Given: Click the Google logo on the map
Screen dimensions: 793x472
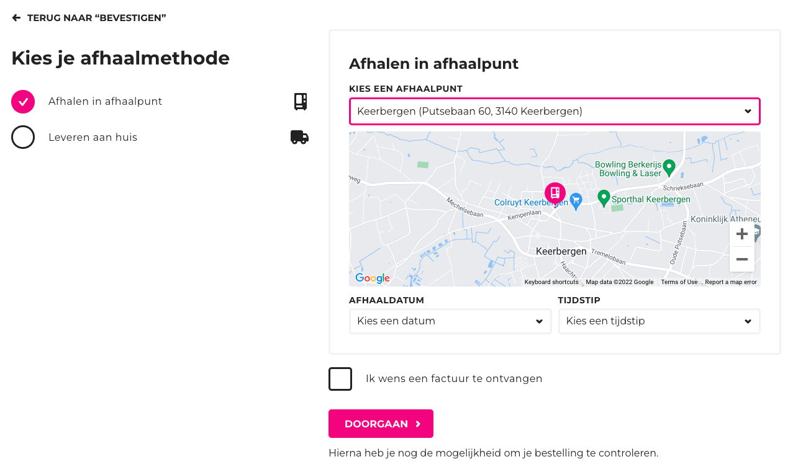Looking at the screenshot, I should click(x=373, y=278).
